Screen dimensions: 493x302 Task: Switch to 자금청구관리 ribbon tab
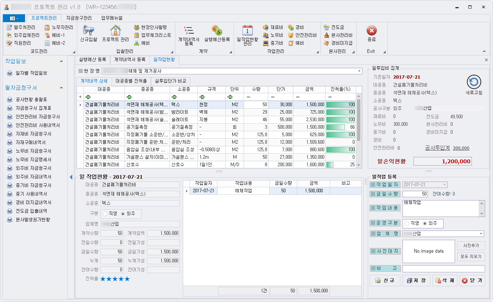[x=79, y=18]
